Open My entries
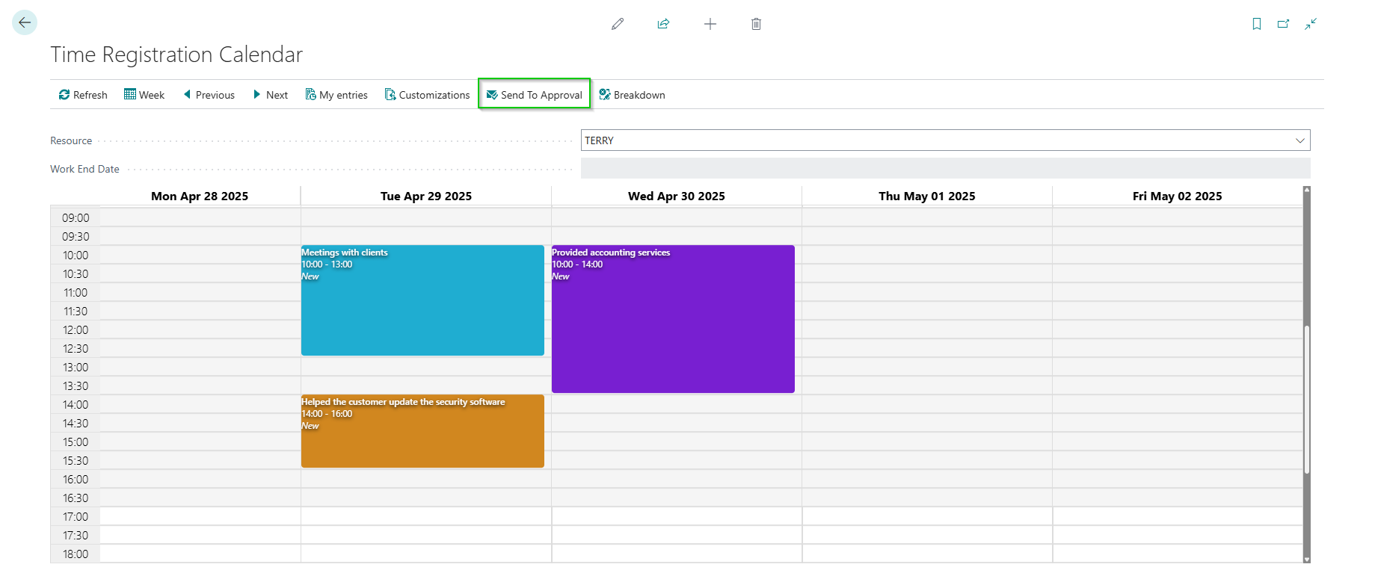Screen dimensions: 1375x576 (x=336, y=95)
